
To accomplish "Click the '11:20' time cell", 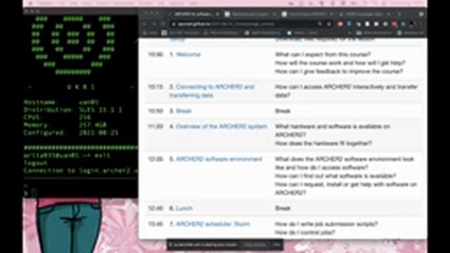I will (155, 126).
